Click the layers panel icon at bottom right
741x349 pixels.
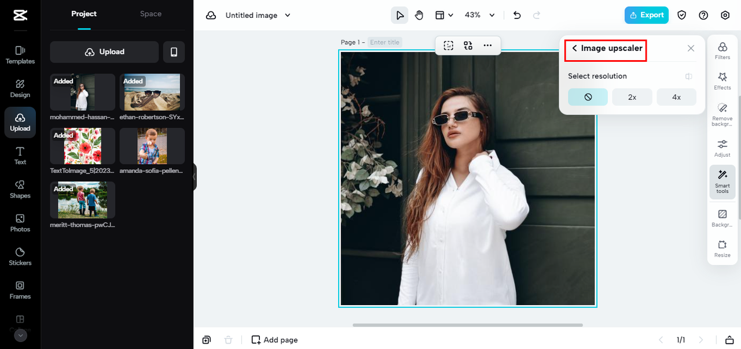[729, 340]
